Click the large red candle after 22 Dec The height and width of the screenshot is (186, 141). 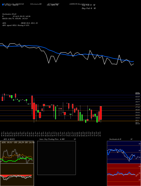coord(34,111)
